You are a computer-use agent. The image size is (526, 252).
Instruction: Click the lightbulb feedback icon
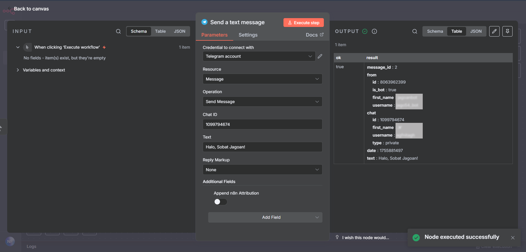click(x=337, y=237)
